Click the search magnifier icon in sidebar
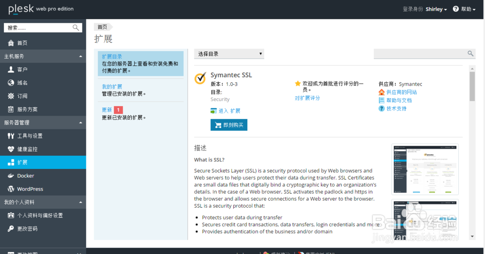Viewport: 485px width, 254px height. (x=76, y=28)
